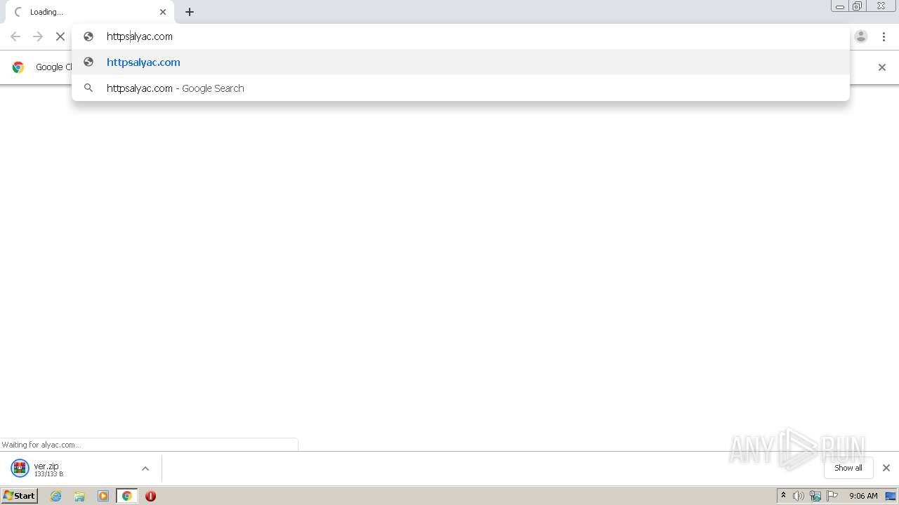Viewport: 899px width, 505px height.
Task: Open the Chrome three-dot menu
Action: (x=884, y=36)
